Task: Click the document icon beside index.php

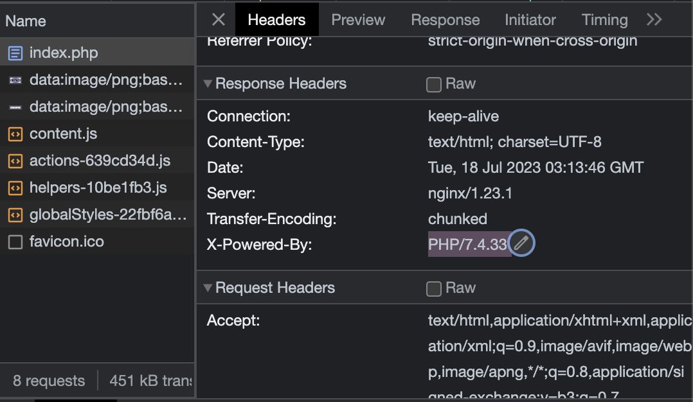Action: pyautogui.click(x=15, y=53)
